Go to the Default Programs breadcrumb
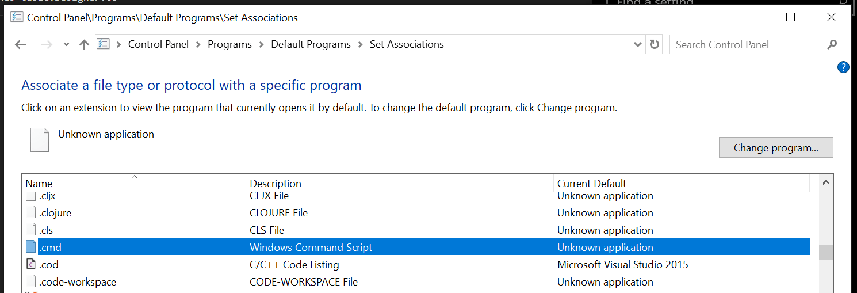The image size is (857, 293). tap(311, 44)
